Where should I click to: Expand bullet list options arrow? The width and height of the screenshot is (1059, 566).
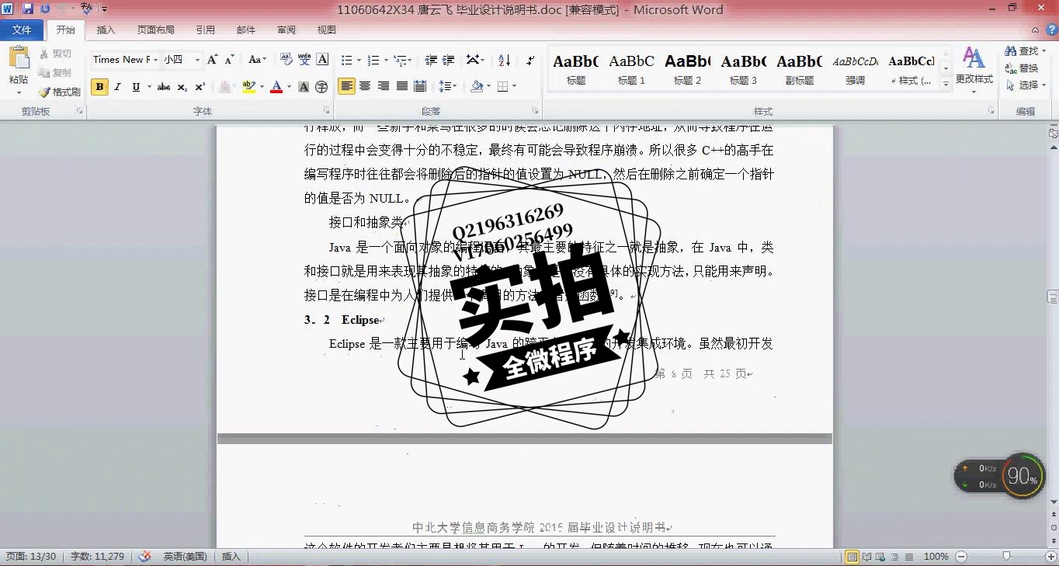[x=358, y=60]
